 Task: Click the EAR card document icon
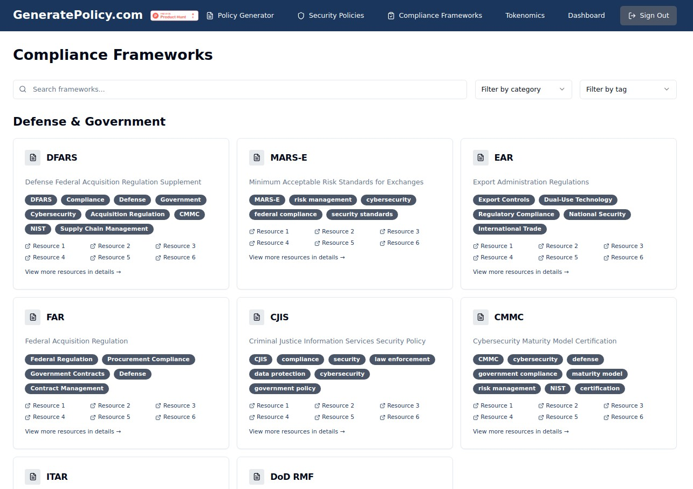click(481, 158)
